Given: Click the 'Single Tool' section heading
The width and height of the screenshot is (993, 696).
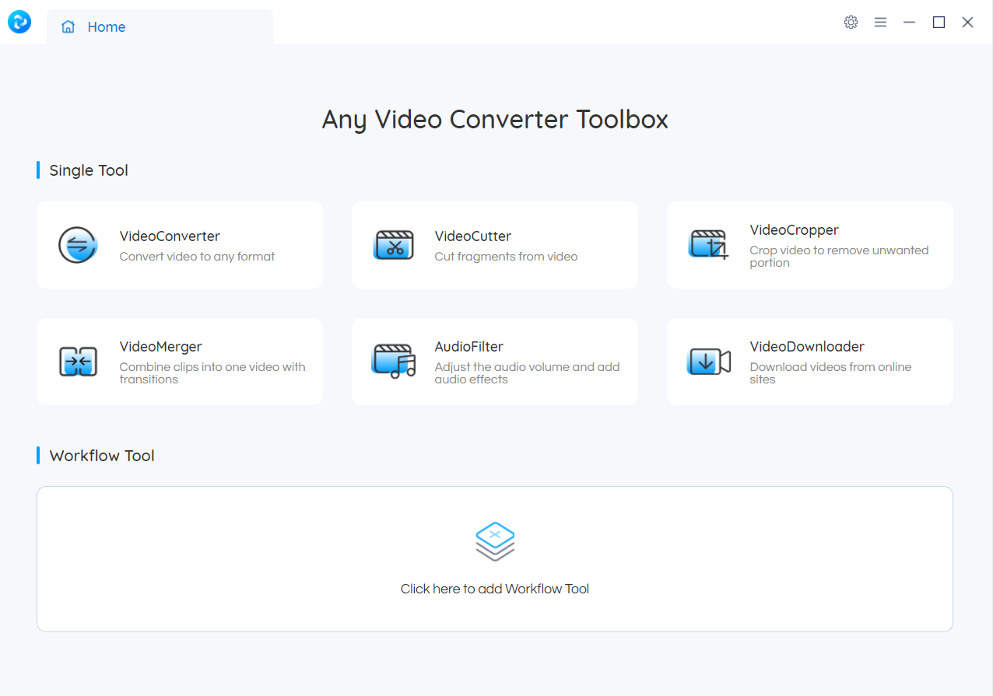Looking at the screenshot, I should point(89,170).
